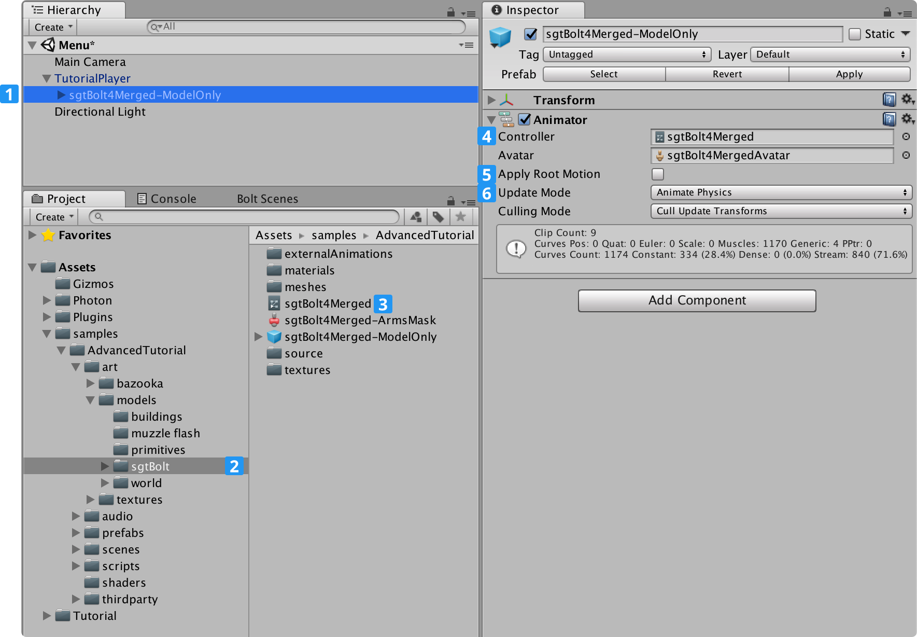Screen dimensions: 917x637
Task: Open the Update Mode dropdown
Action: [x=781, y=192]
